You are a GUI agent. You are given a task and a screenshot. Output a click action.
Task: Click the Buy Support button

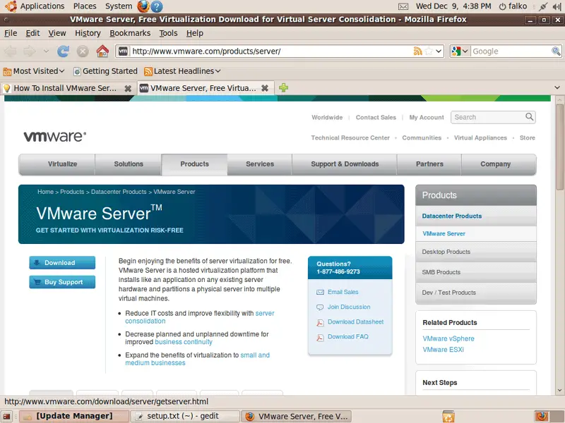pos(62,282)
